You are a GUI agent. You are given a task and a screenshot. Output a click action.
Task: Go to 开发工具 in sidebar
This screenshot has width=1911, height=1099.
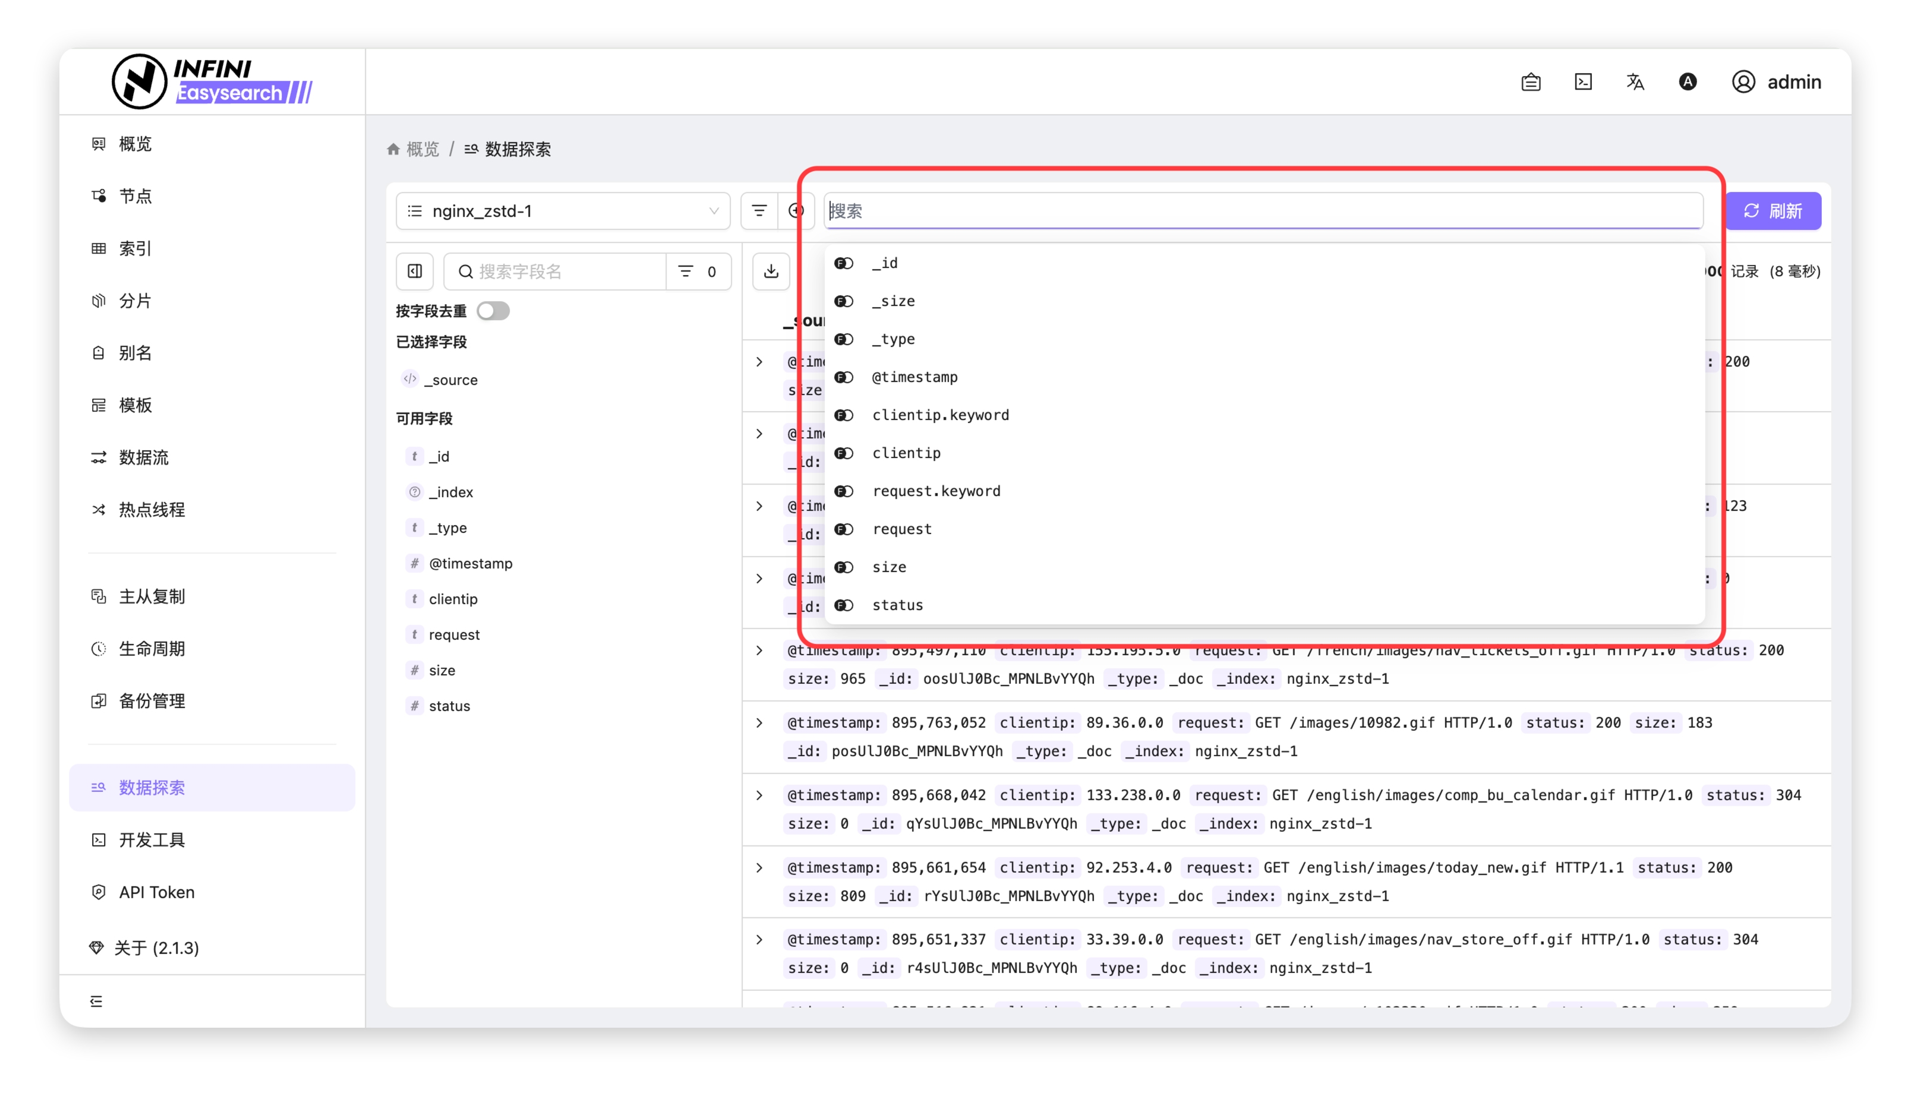pyautogui.click(x=152, y=840)
